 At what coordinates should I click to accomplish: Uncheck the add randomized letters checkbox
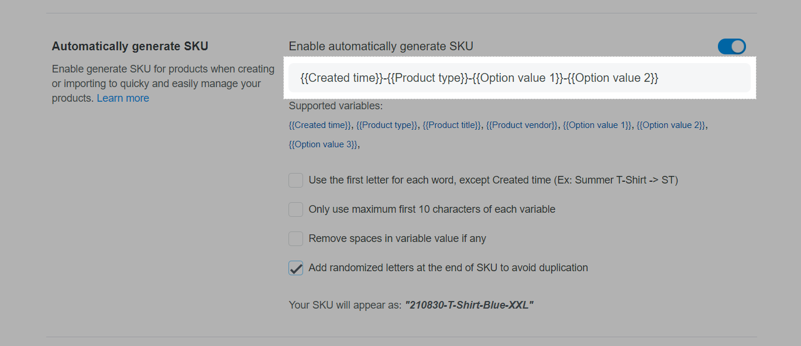point(296,268)
